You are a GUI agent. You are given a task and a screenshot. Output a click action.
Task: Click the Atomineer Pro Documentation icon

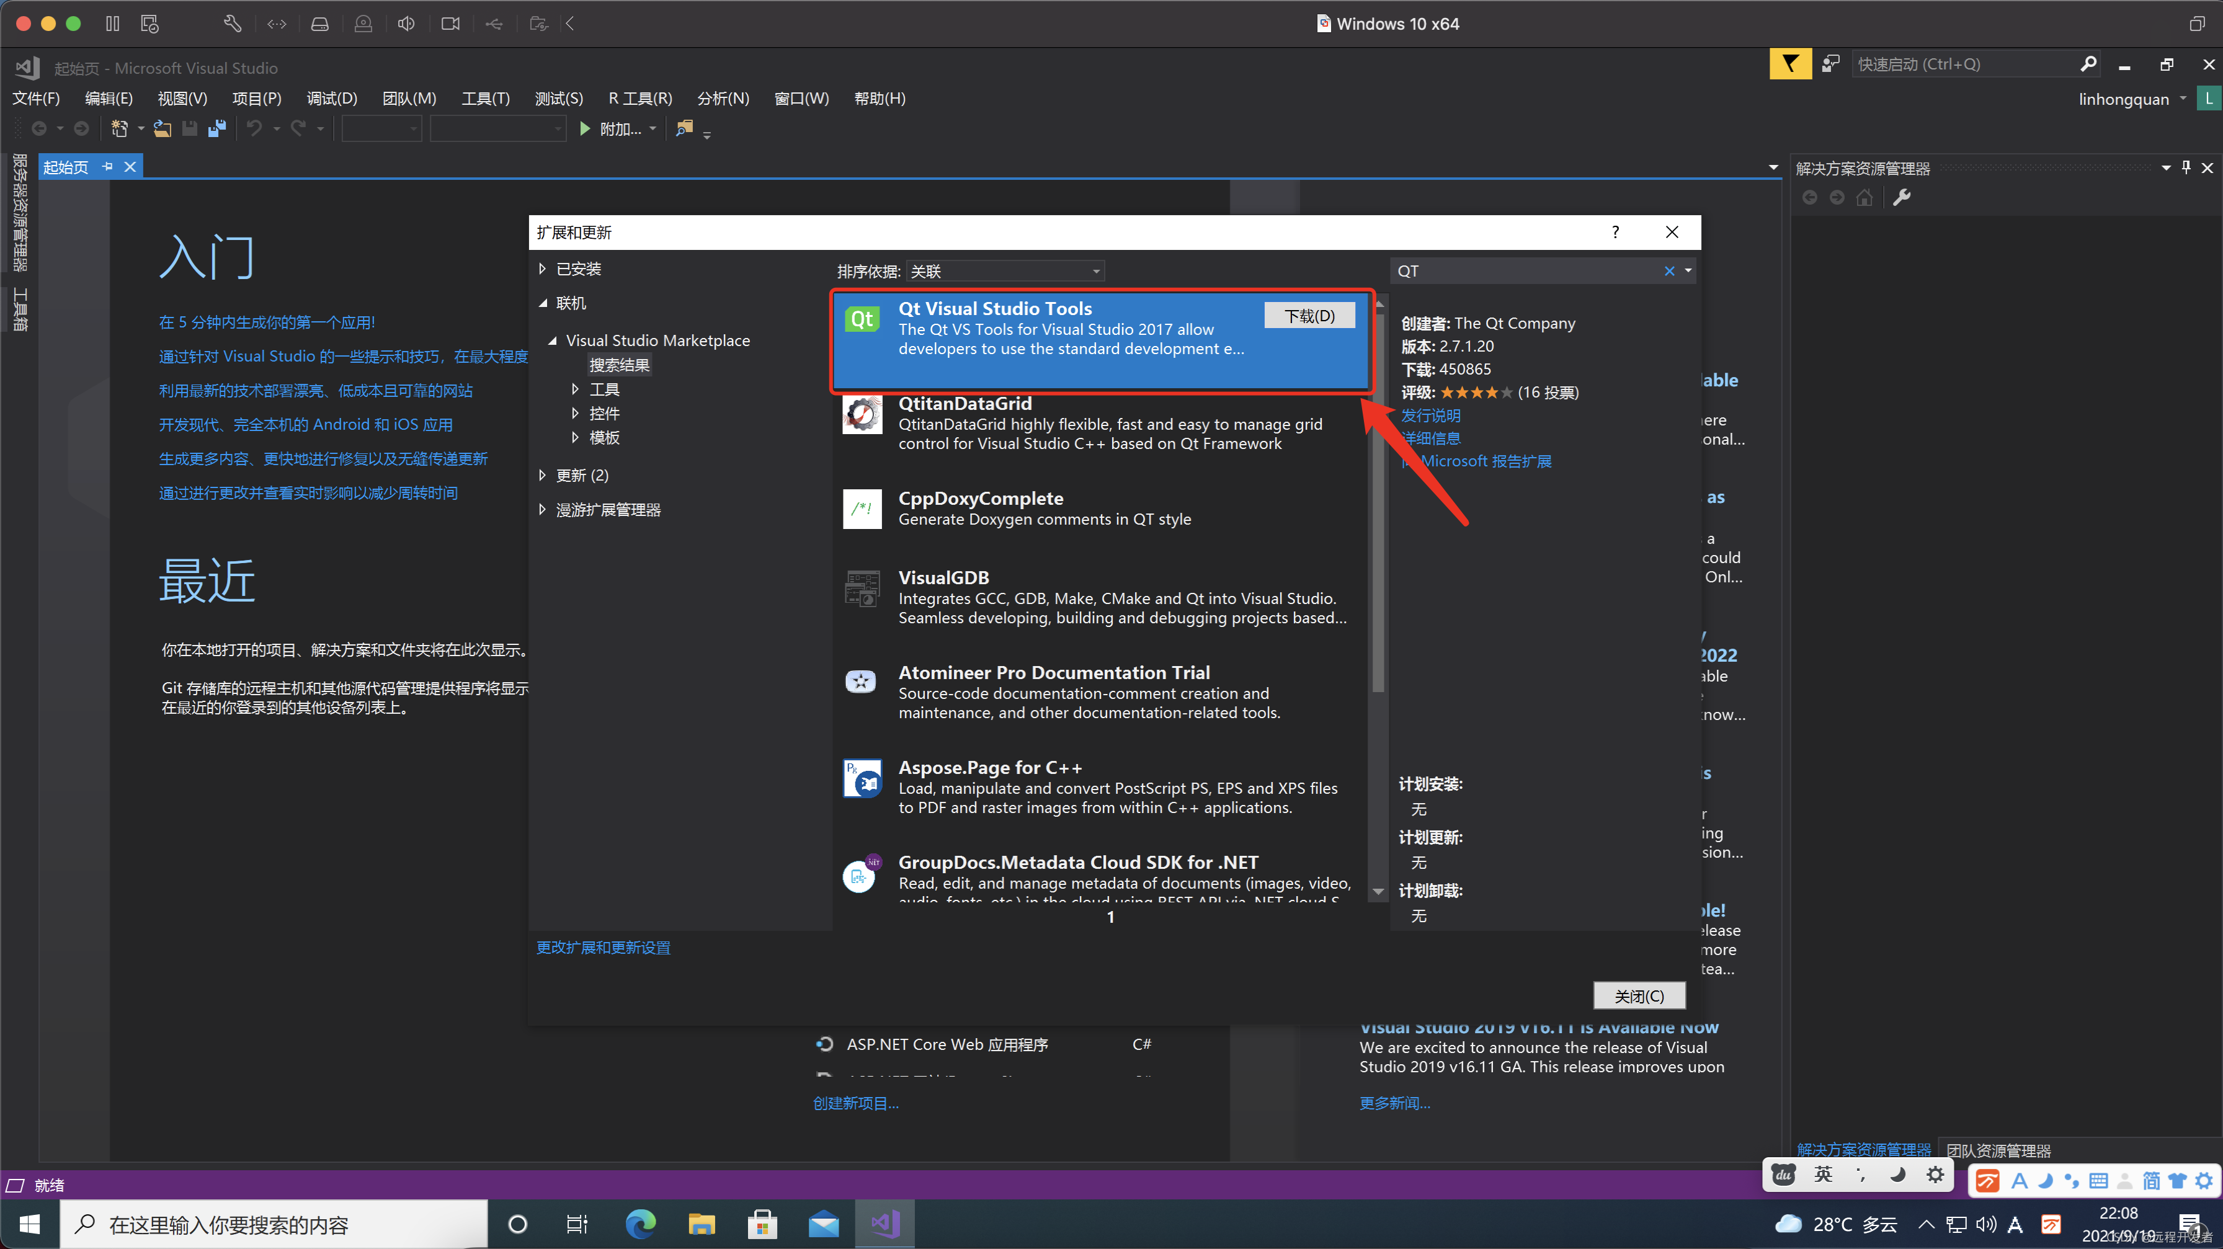tap(862, 682)
